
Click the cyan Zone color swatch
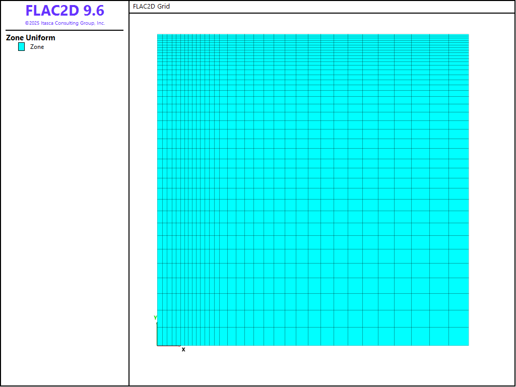coord(21,47)
